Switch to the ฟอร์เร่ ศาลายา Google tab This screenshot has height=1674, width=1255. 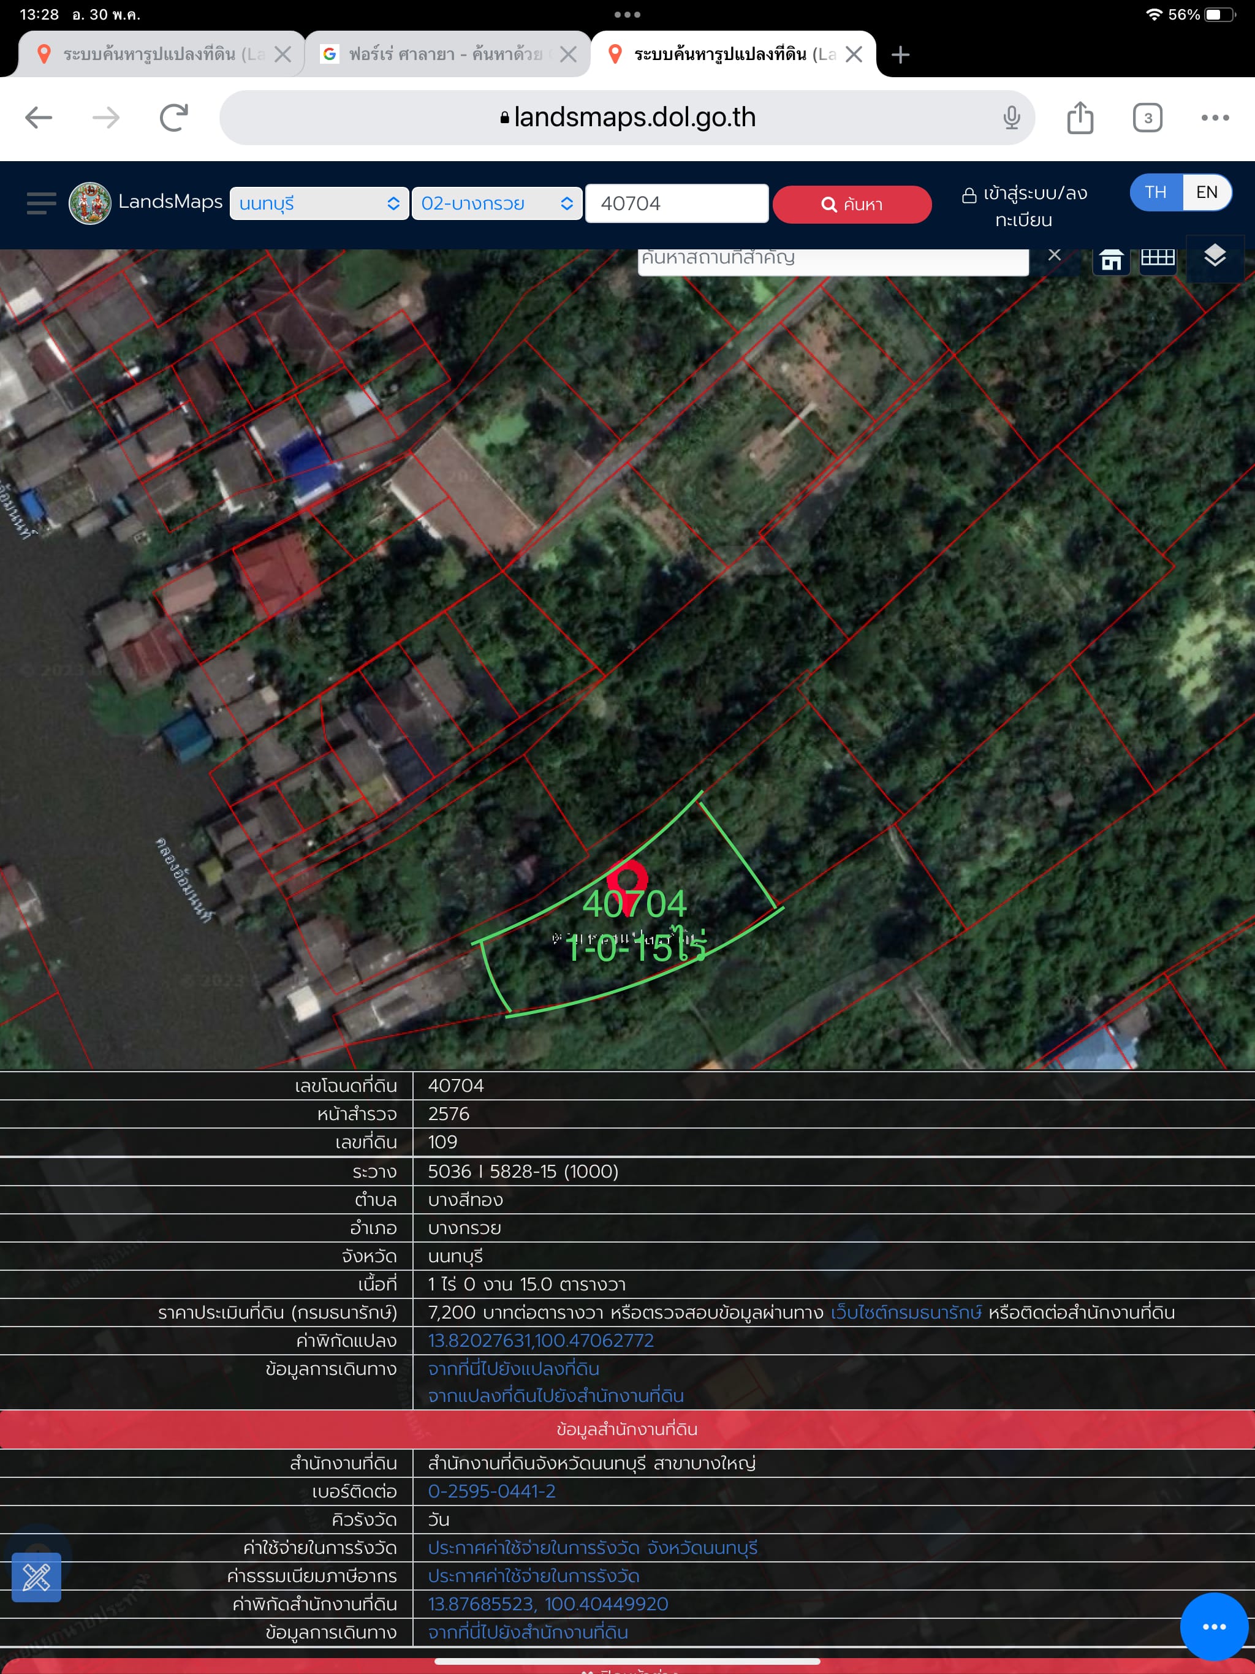tap(447, 54)
